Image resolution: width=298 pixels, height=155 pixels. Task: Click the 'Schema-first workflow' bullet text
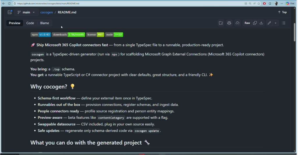click(57, 98)
